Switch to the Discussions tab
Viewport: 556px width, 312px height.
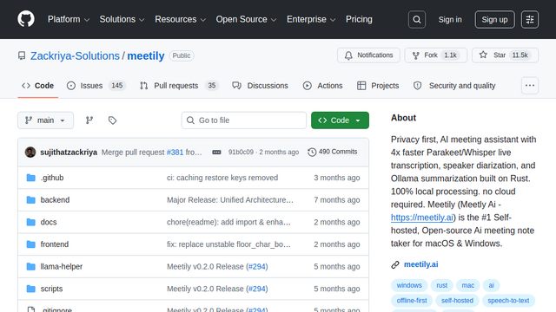point(260,86)
